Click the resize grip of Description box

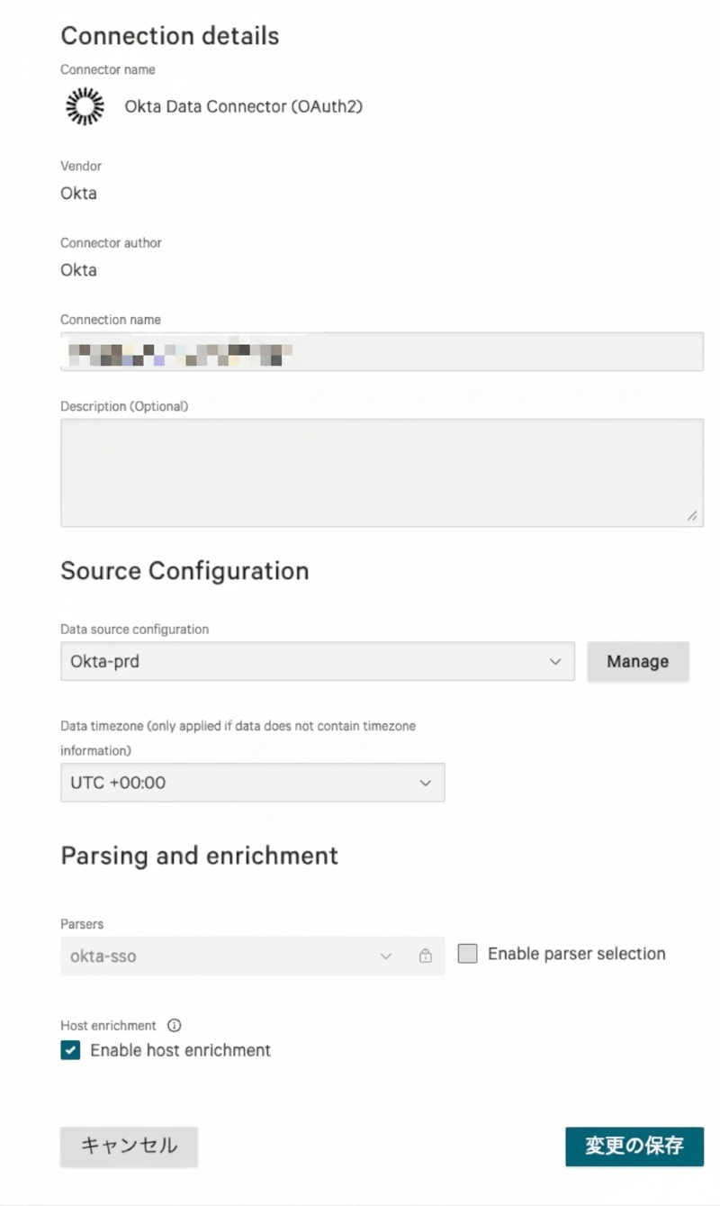coord(692,516)
